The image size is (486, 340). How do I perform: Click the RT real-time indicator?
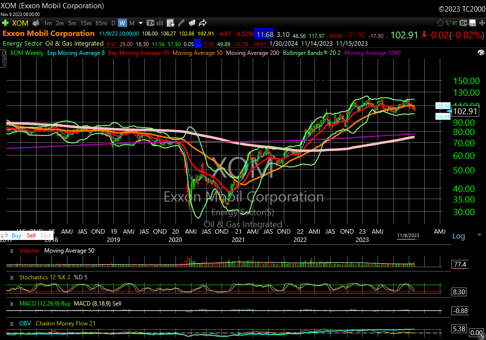(x=455, y=23)
